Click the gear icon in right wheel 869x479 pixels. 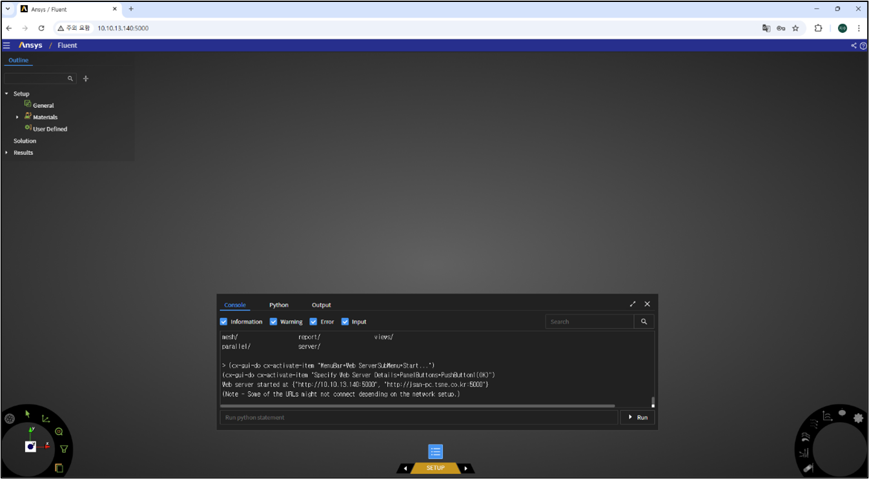pos(858,418)
